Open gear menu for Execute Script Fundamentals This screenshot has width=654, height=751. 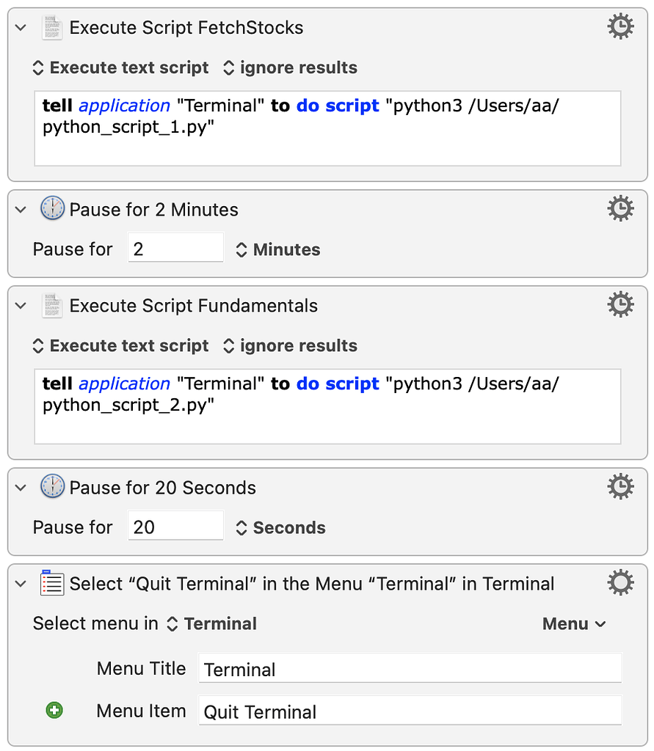[620, 304]
